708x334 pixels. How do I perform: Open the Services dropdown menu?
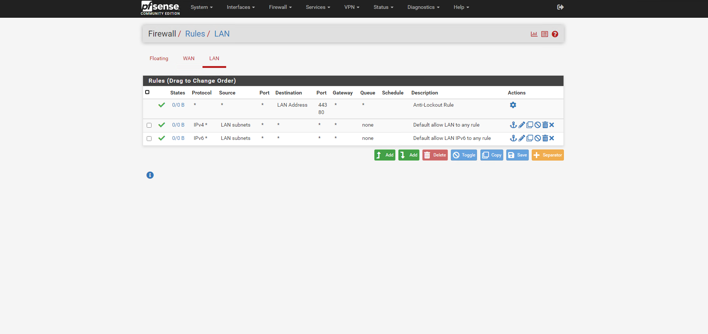click(x=318, y=7)
